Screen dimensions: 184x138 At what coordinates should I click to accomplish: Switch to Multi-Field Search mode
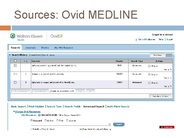pyautogui.click(x=118, y=106)
